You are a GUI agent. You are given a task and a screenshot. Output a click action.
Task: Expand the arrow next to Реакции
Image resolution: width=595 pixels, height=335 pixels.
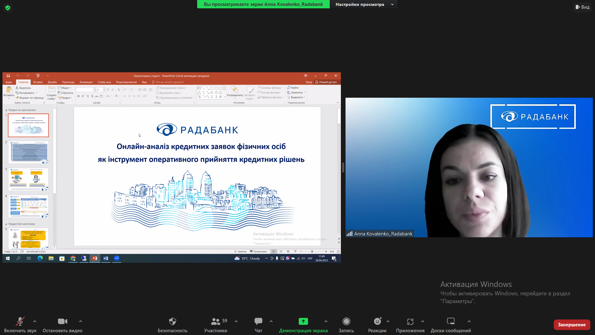(388, 321)
